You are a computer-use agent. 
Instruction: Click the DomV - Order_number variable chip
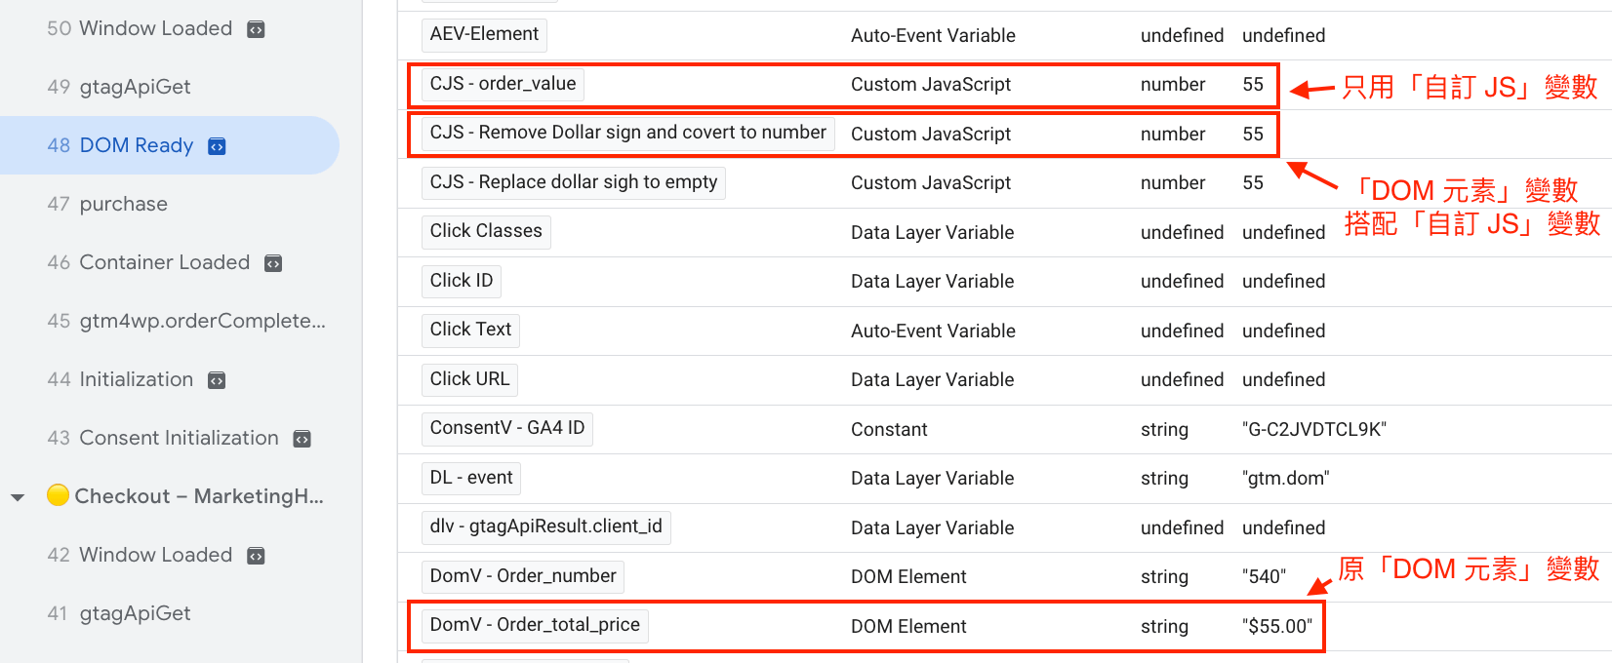[522, 576]
